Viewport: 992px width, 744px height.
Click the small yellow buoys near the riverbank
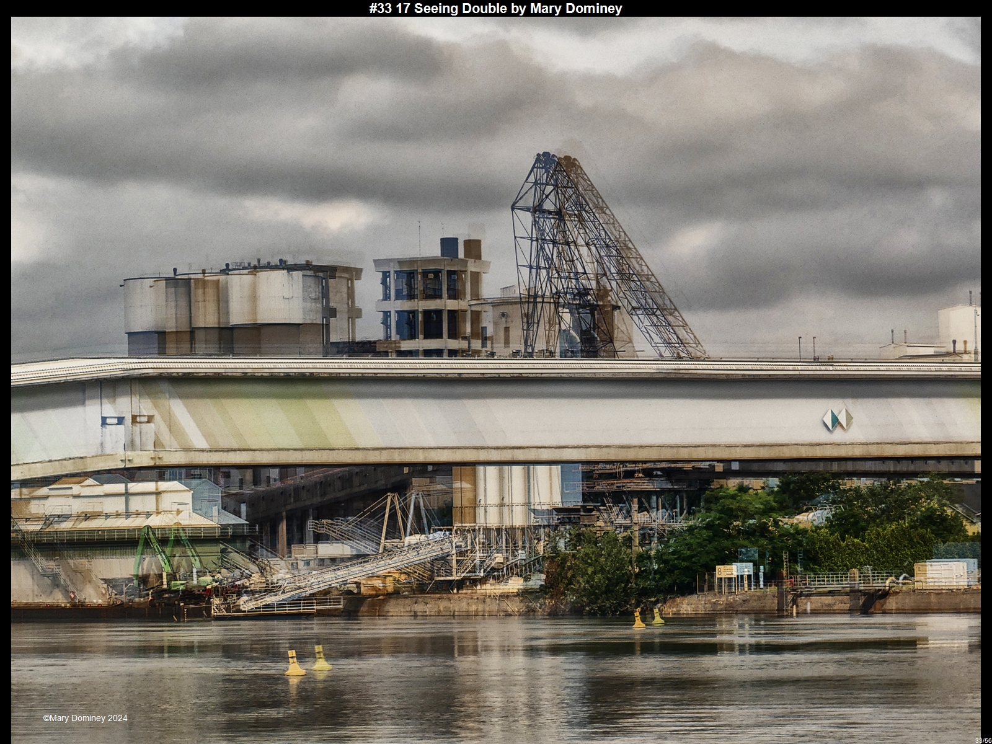pyautogui.click(x=648, y=618)
